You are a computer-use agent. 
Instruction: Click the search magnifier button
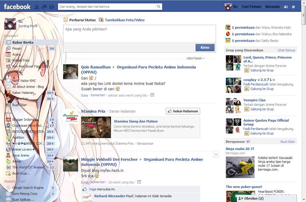tap(159, 7)
